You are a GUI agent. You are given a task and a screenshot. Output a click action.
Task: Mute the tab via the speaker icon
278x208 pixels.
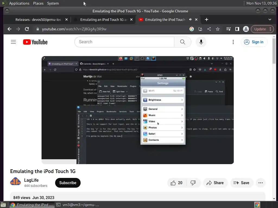coord(190,19)
